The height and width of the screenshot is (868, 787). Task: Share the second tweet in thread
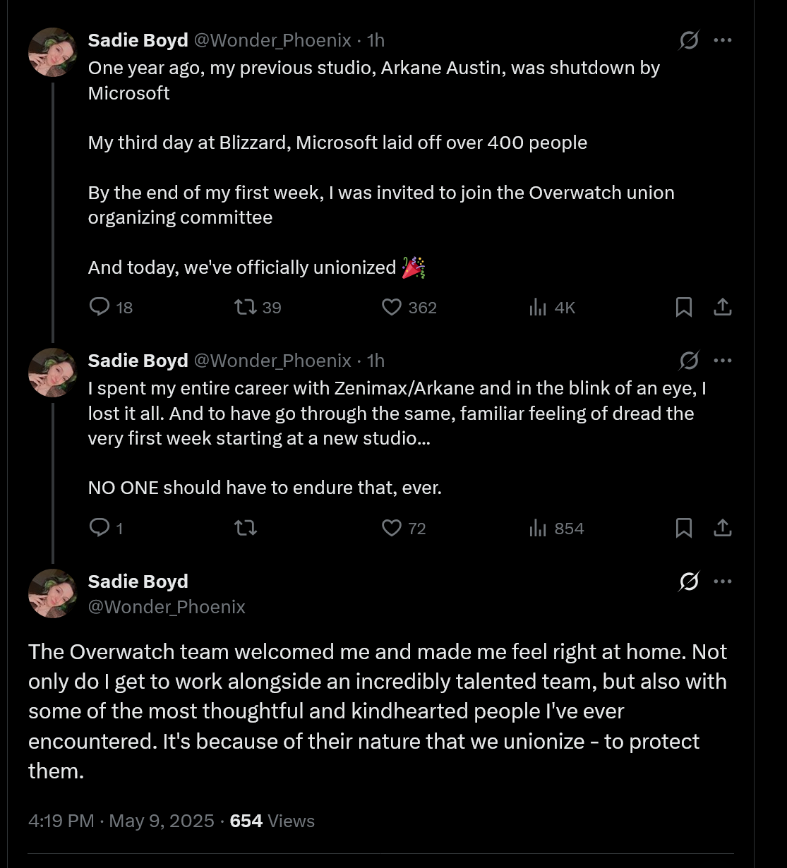722,528
